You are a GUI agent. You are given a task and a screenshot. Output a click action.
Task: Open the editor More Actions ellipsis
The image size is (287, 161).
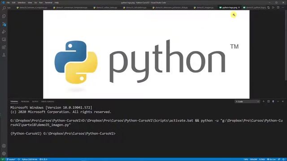[283, 8]
